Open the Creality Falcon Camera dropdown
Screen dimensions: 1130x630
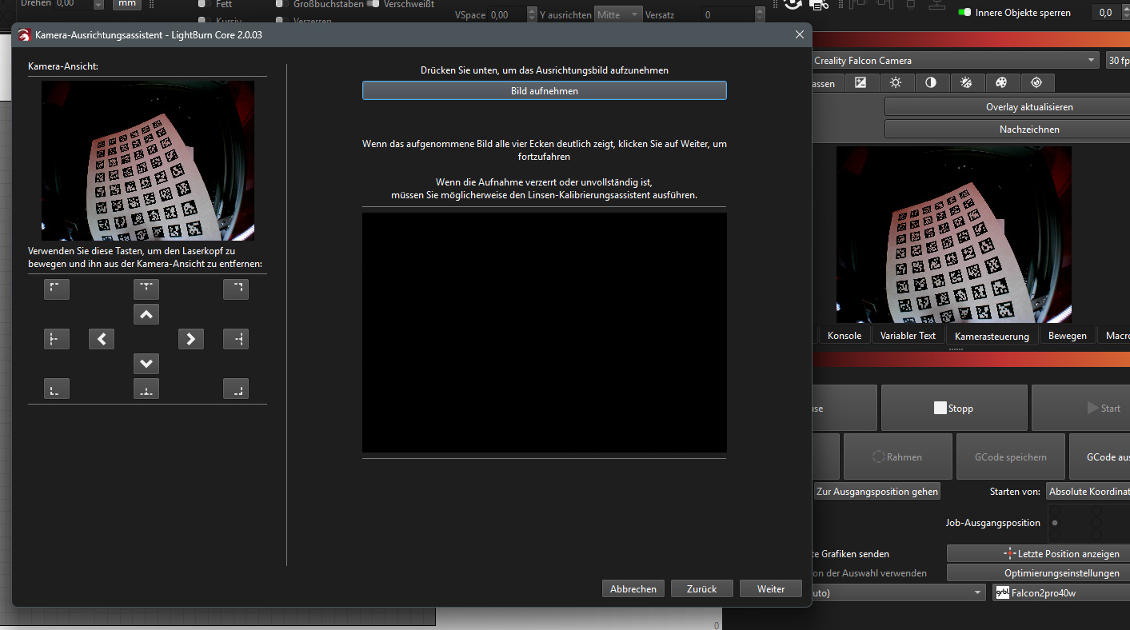click(x=956, y=61)
